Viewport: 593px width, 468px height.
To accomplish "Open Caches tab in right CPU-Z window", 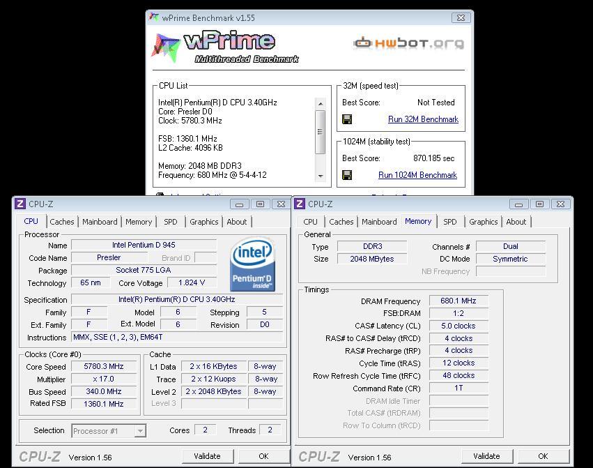I will 341,222.
